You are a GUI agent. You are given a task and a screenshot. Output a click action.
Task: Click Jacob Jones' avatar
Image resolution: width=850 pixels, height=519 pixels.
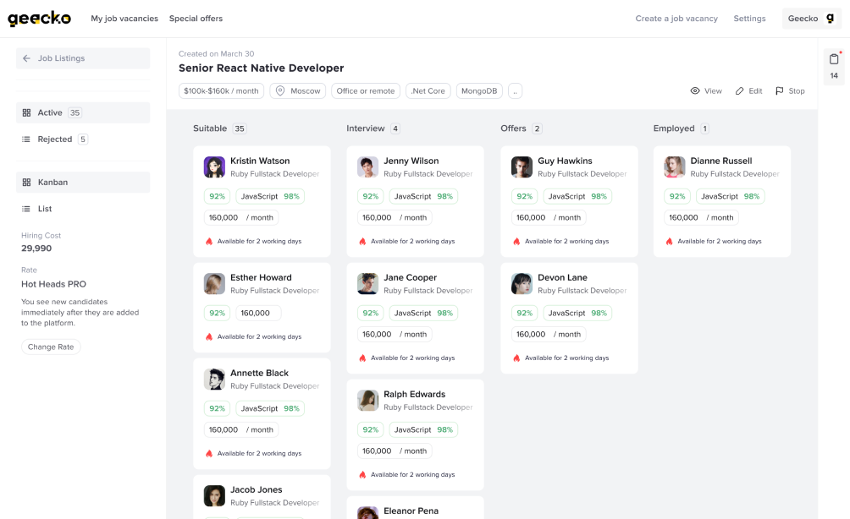[x=214, y=495]
